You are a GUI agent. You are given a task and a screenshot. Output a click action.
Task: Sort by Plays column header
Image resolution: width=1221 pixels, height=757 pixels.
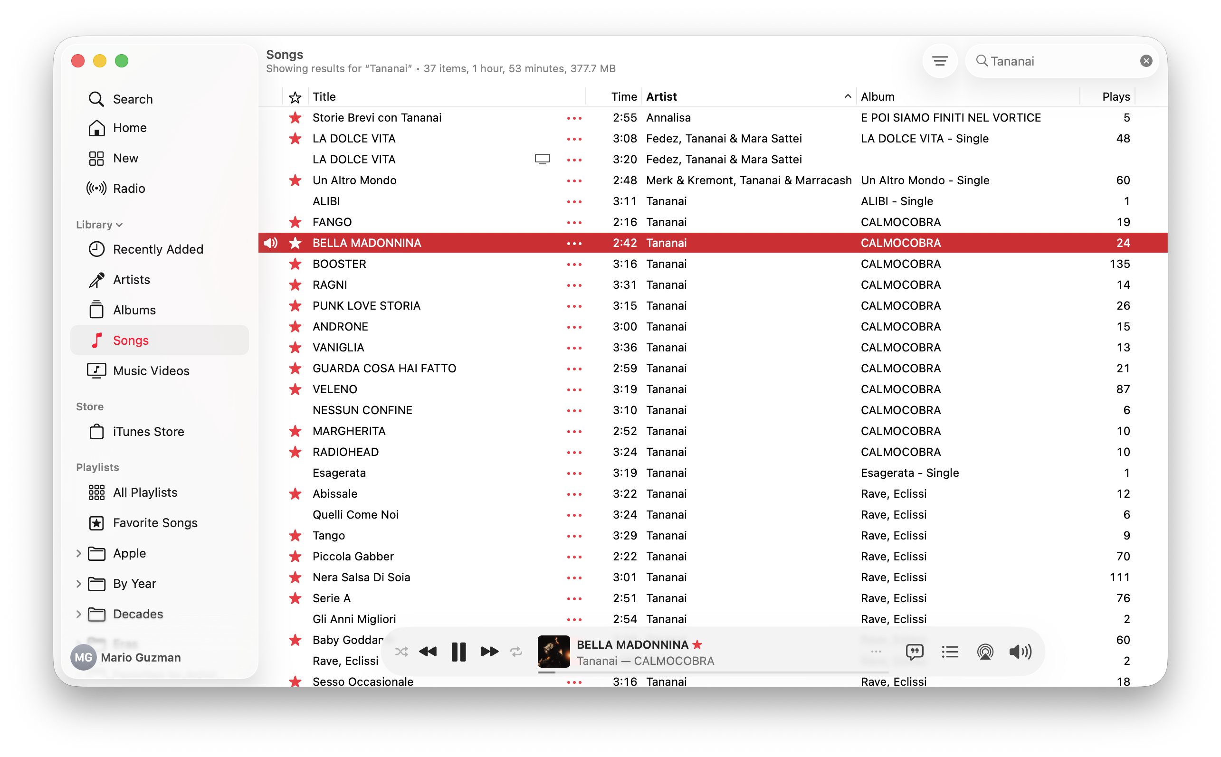(x=1107, y=96)
